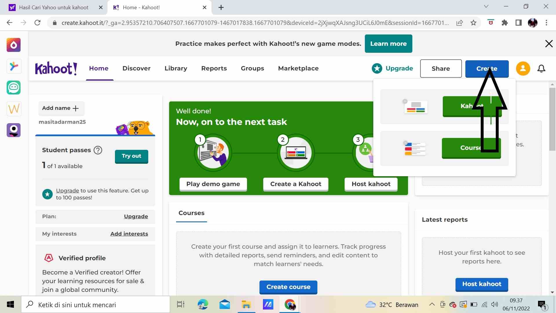Screen dimensions: 556x313
Task: Open File Explorer from taskbar
Action: coord(246,305)
